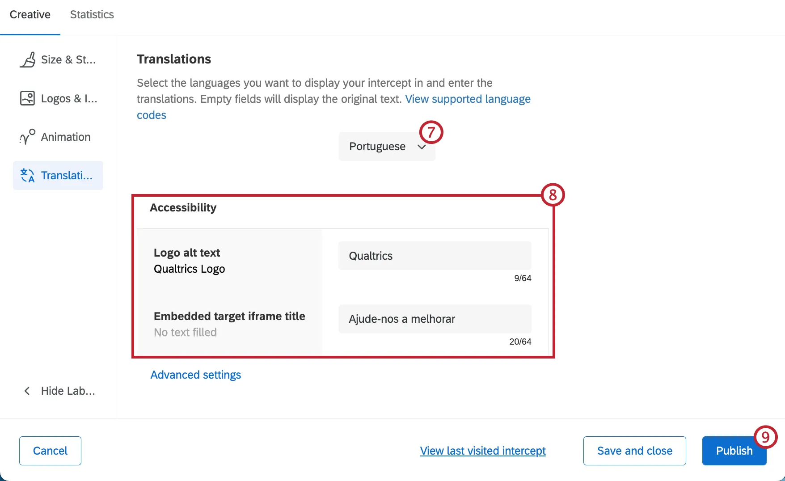
Task: Click the image icon next to Logos
Action: pos(27,98)
